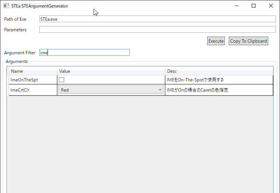This screenshot has width=280, height=193.
Task: Click the Path of Exe label
Action: point(15,19)
